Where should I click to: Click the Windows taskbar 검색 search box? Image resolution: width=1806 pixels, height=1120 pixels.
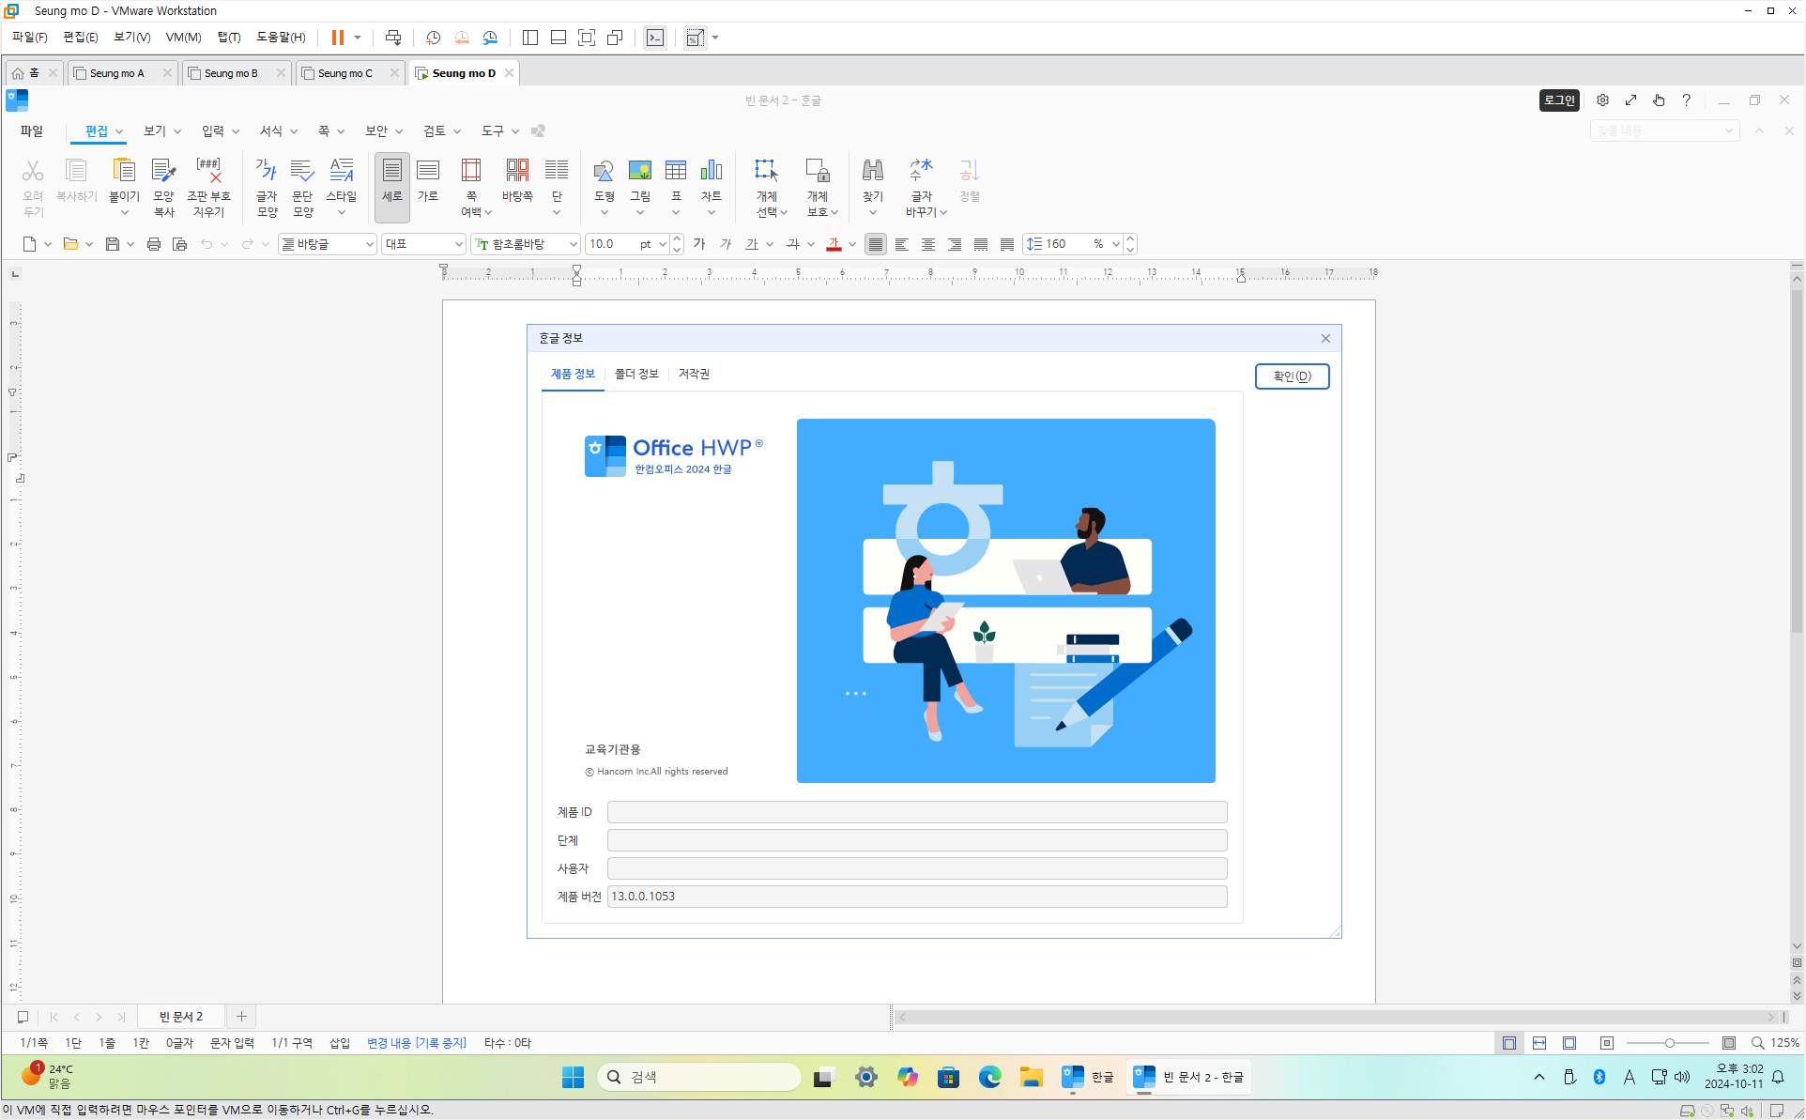[699, 1077]
